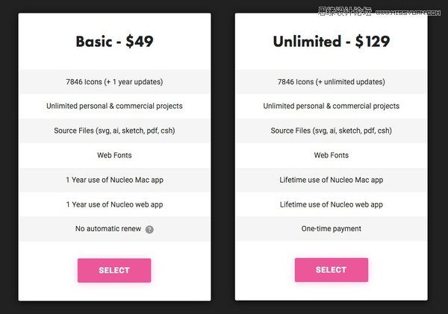Click Lifetime use of Nucleo Mac app

pyautogui.click(x=332, y=180)
